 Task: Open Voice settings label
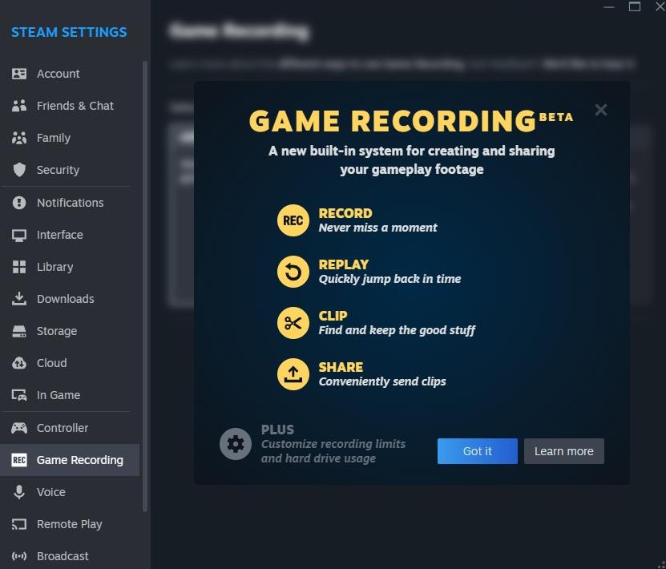51,492
